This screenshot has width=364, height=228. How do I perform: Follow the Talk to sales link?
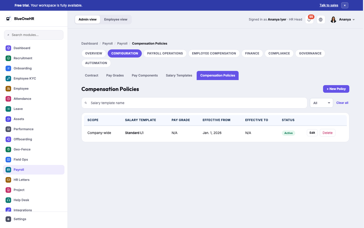[329, 5]
